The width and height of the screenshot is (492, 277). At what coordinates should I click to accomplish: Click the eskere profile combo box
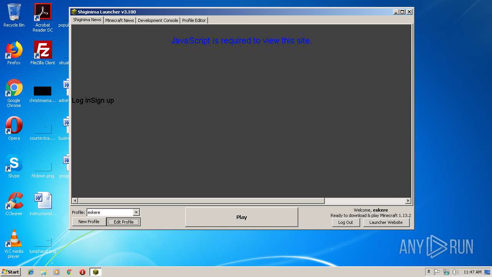[113, 212]
